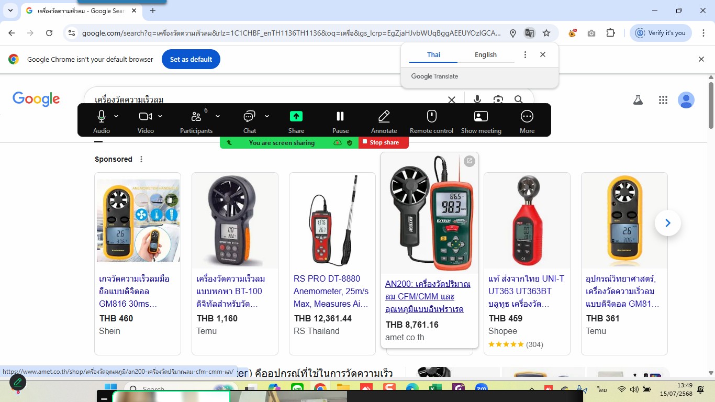Image resolution: width=715 pixels, height=402 pixels.
Task: Open the AN200 product link
Action: tap(428, 296)
